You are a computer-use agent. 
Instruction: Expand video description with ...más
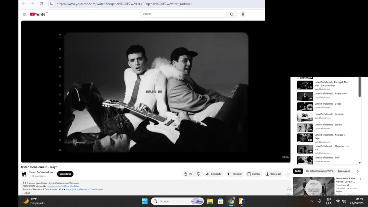click(26, 193)
